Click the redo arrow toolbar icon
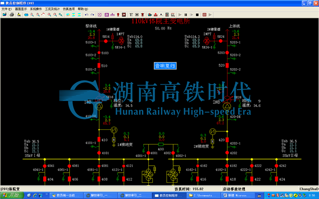The image size is (319, 199). (92, 15)
